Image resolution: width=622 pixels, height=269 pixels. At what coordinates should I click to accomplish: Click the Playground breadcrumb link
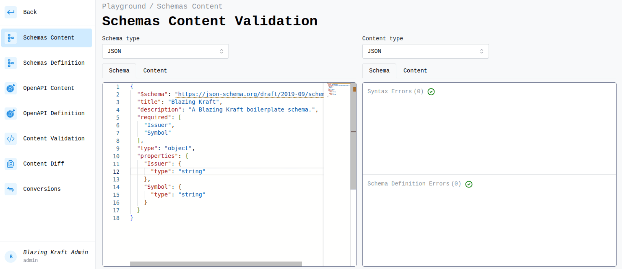pyautogui.click(x=124, y=7)
